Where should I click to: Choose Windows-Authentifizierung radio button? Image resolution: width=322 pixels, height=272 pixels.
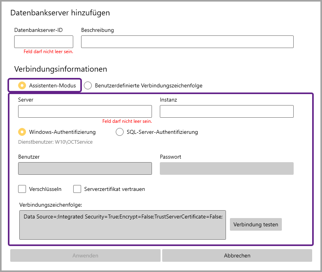(x=22, y=132)
